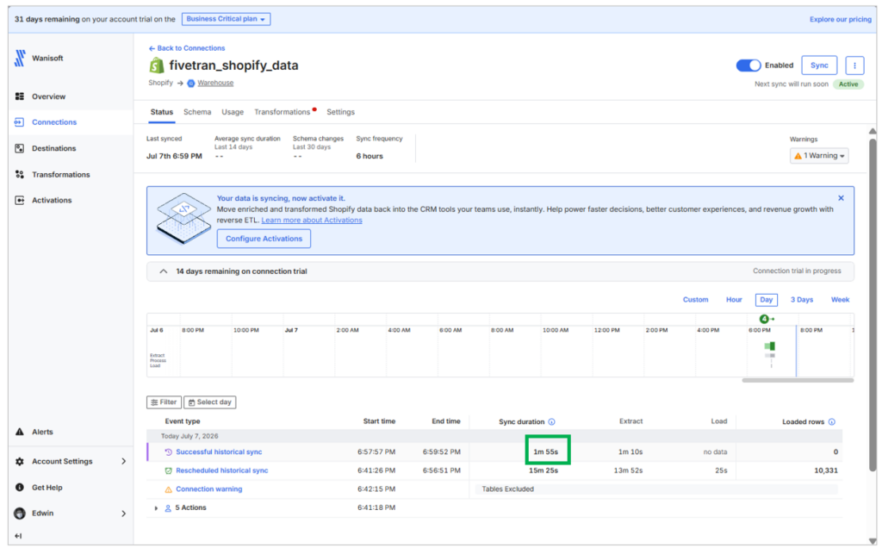The width and height of the screenshot is (882, 548).
Task: Click the Active status badge
Action: tap(848, 84)
